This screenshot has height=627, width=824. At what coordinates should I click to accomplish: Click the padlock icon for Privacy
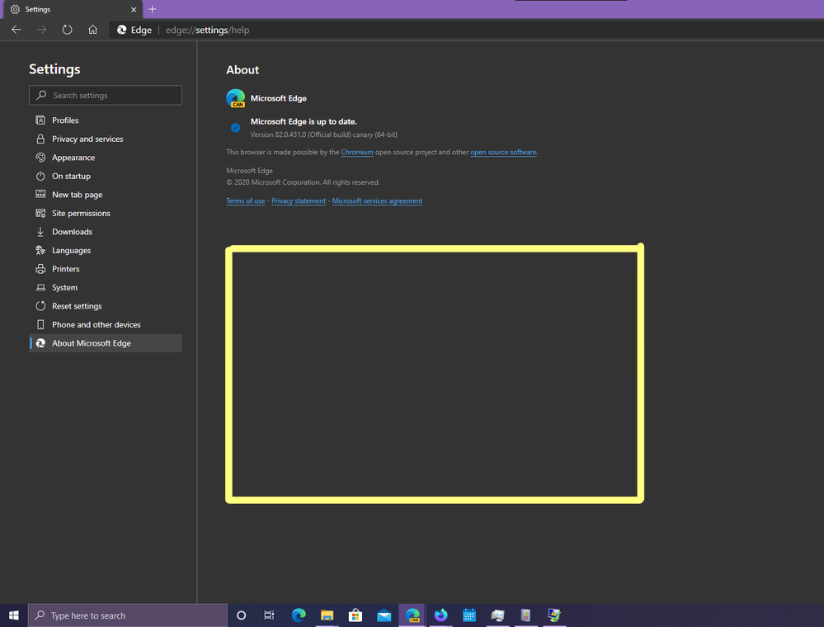tap(40, 139)
